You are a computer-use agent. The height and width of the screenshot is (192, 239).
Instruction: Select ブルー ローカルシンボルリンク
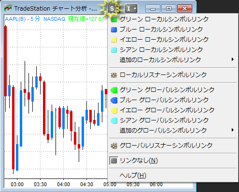173,30
